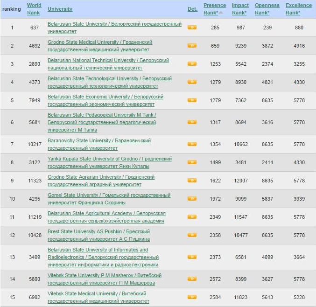Open details icon for Belarusian State Pedagogical University
Screen dimensions: 316x307
tap(192, 122)
